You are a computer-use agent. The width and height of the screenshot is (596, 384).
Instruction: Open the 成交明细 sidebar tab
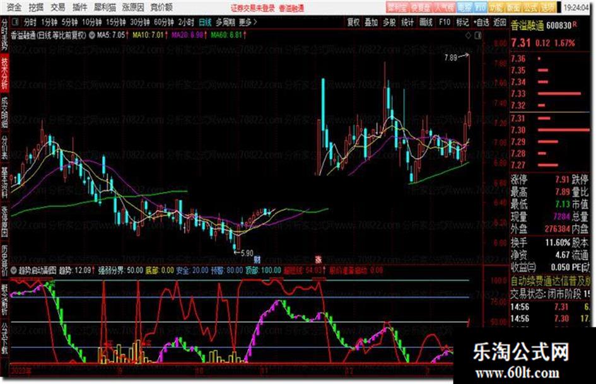4,112
